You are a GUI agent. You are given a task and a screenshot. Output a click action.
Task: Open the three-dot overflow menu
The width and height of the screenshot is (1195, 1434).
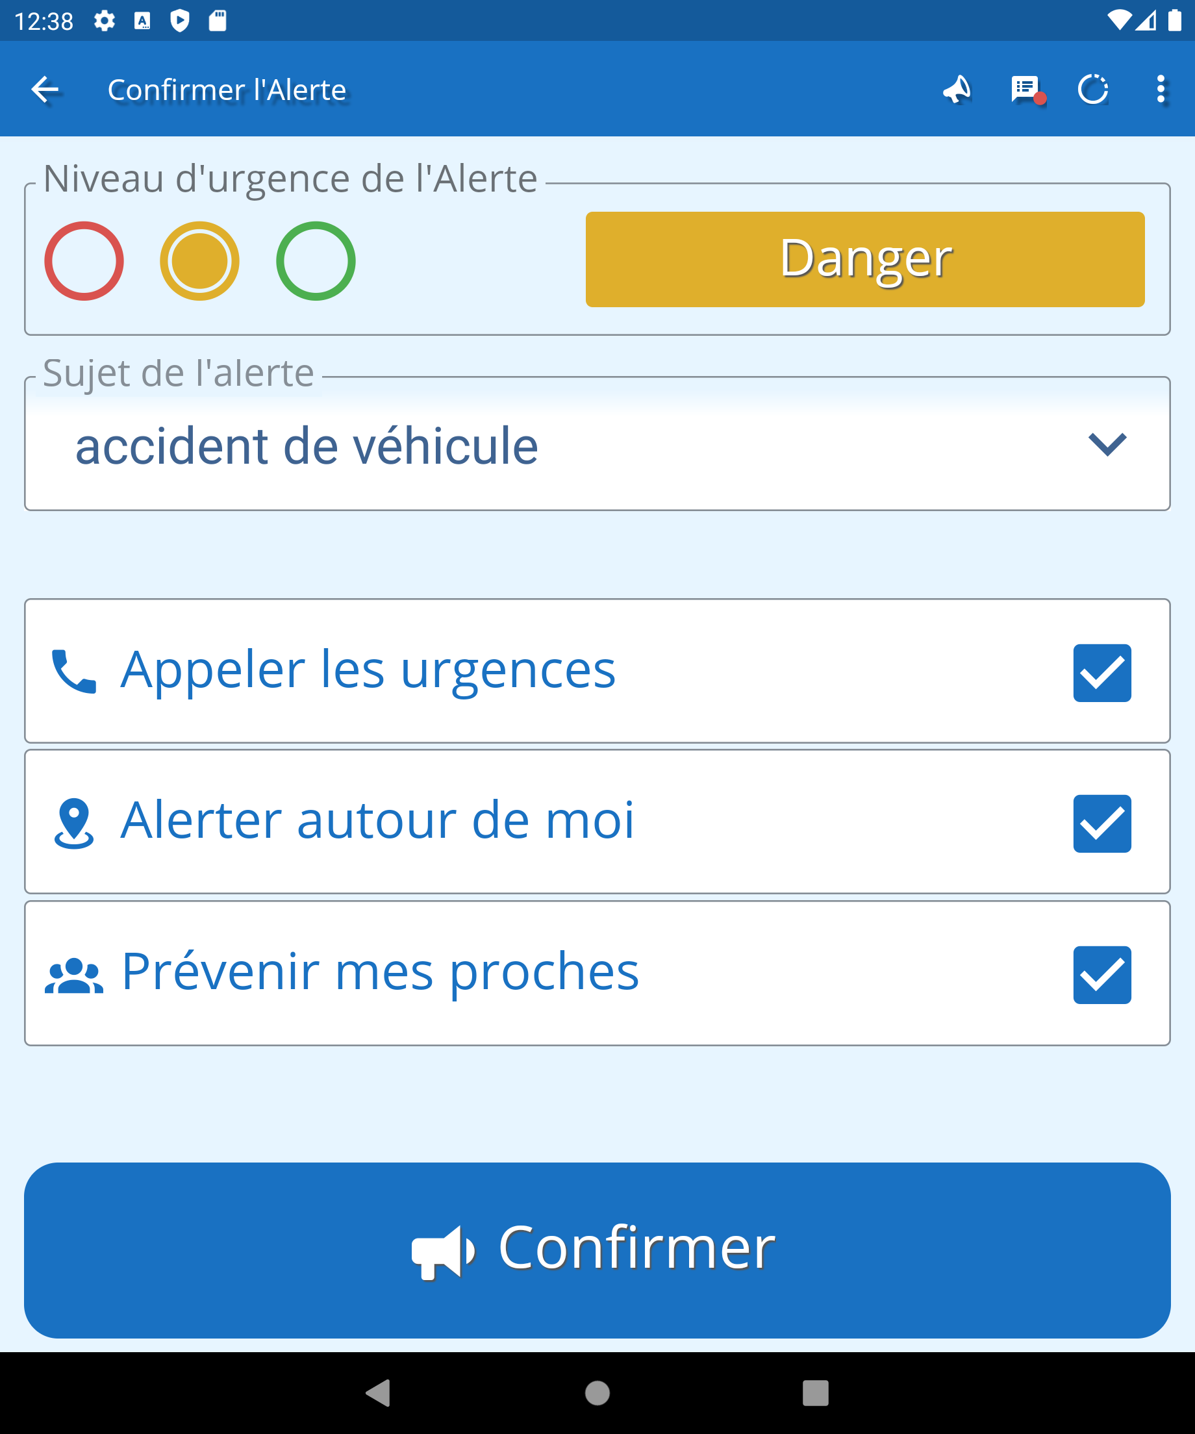1160,90
